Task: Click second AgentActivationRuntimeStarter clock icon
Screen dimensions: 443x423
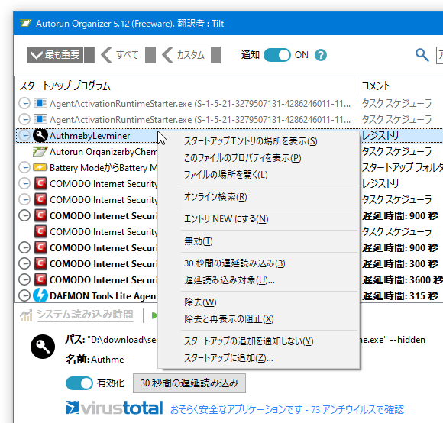Action: point(24,119)
